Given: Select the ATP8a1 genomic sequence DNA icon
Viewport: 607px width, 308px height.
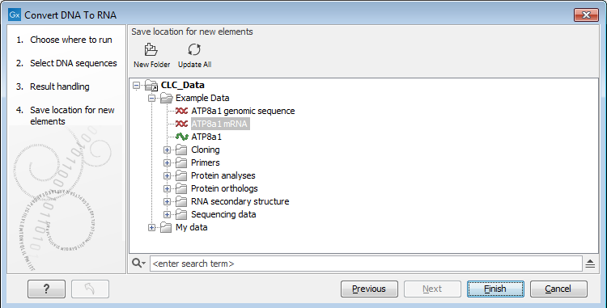Looking at the screenshot, I should 181,111.
